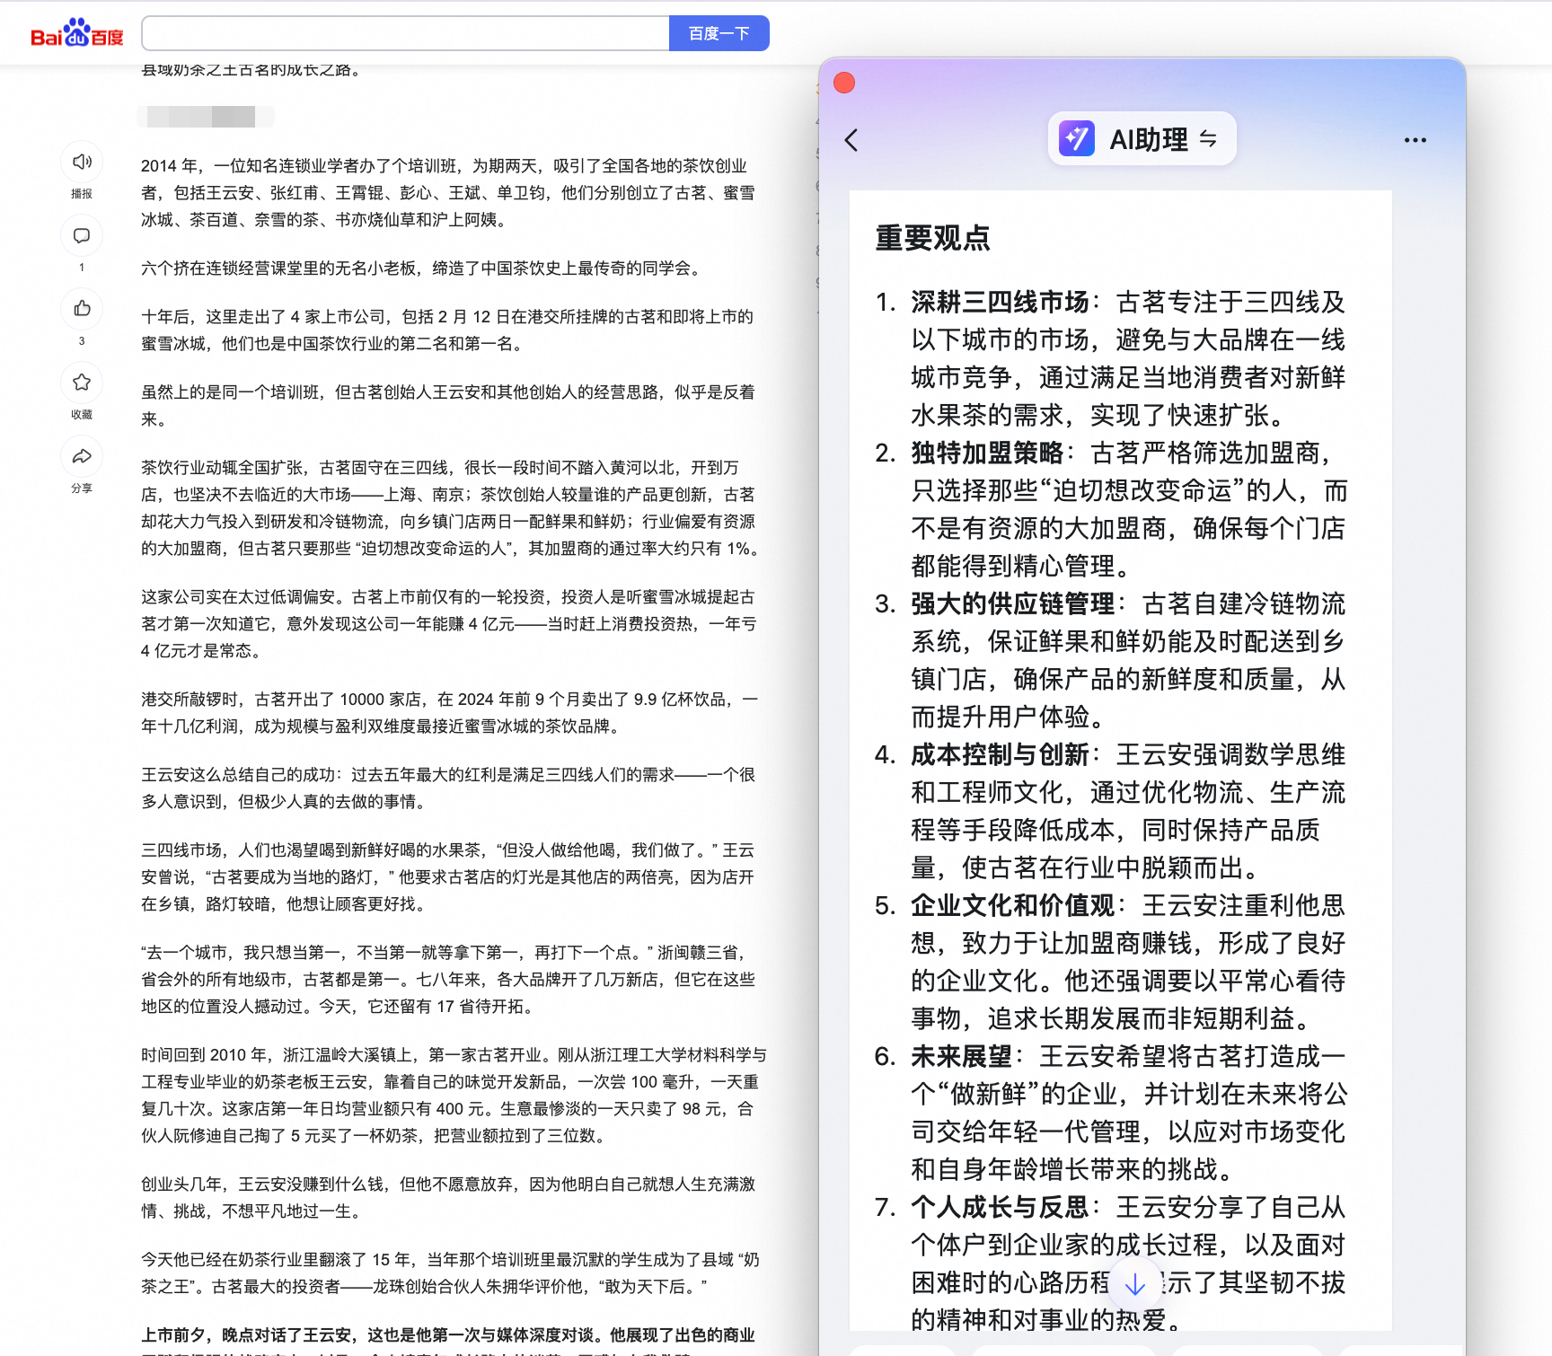Click the paragraph starting 十年后,这里走出了 4 家上市公司

click(447, 330)
